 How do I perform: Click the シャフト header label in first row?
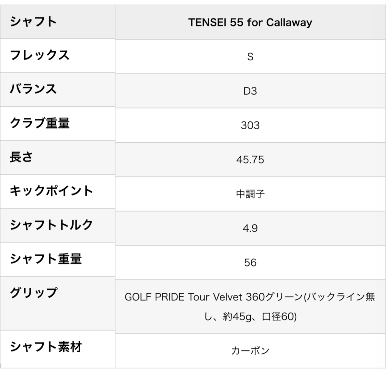point(34,21)
